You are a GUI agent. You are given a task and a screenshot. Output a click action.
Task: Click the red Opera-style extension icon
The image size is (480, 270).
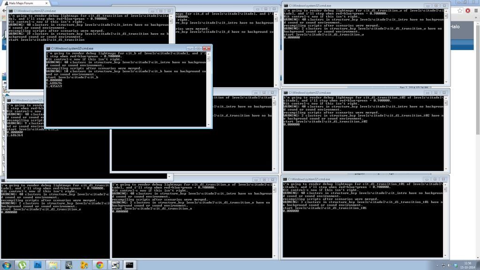(467, 10)
